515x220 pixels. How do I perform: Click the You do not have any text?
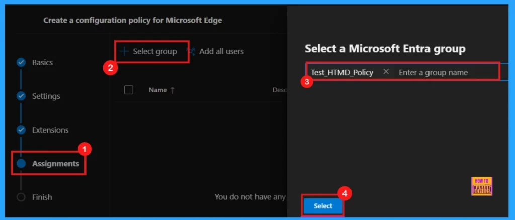tap(250, 197)
